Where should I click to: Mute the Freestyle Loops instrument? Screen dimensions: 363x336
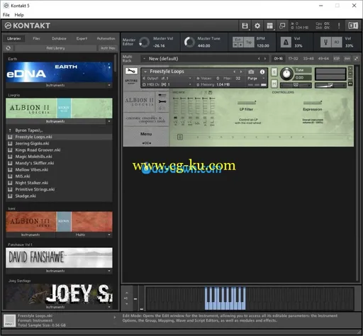pyautogui.click(x=274, y=84)
